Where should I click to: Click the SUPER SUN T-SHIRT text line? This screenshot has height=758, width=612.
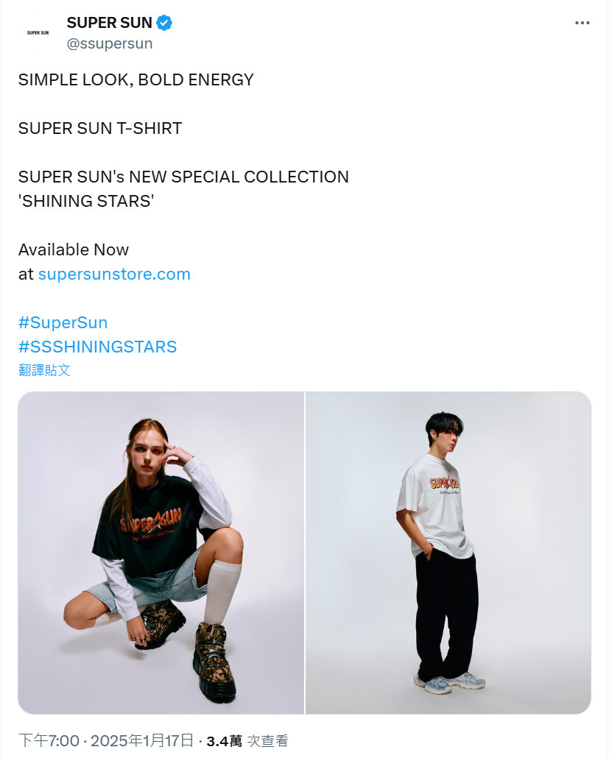point(100,128)
